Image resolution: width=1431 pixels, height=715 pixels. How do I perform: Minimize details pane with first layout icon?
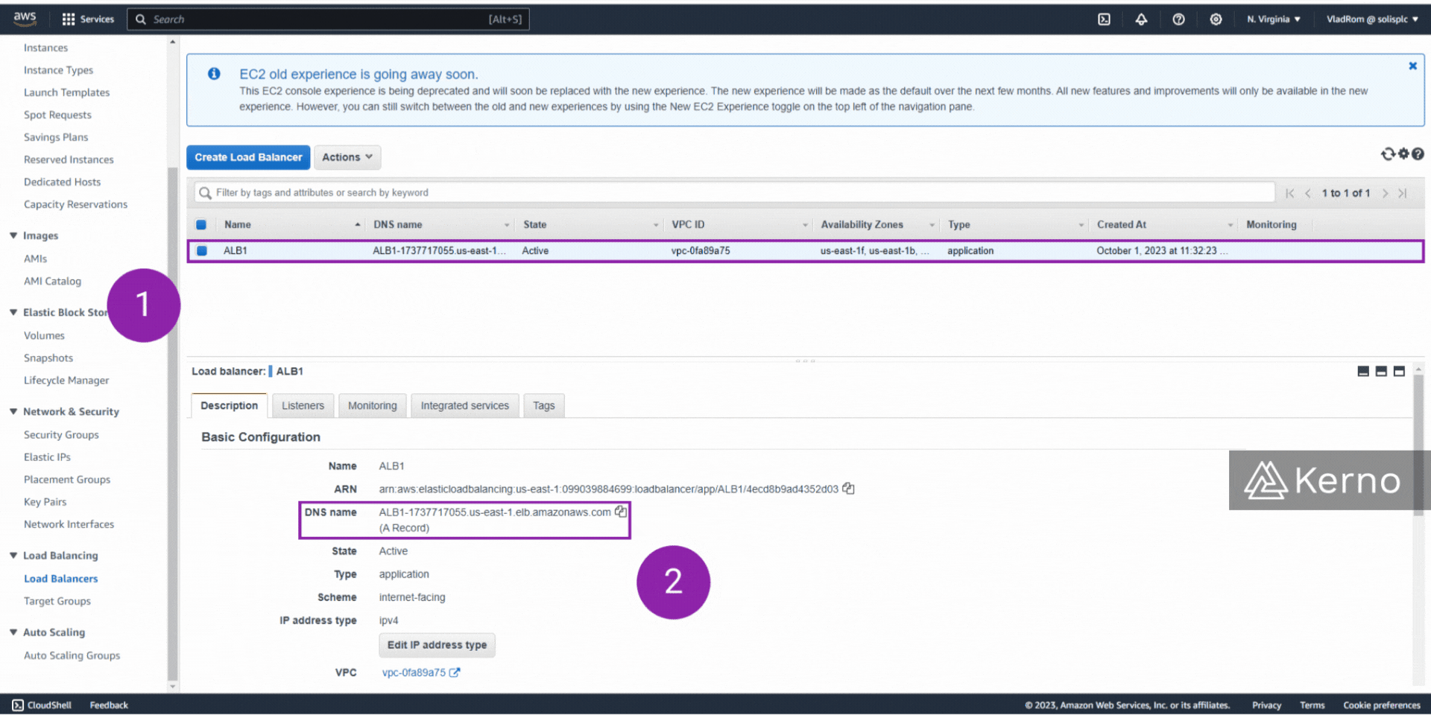(1363, 371)
